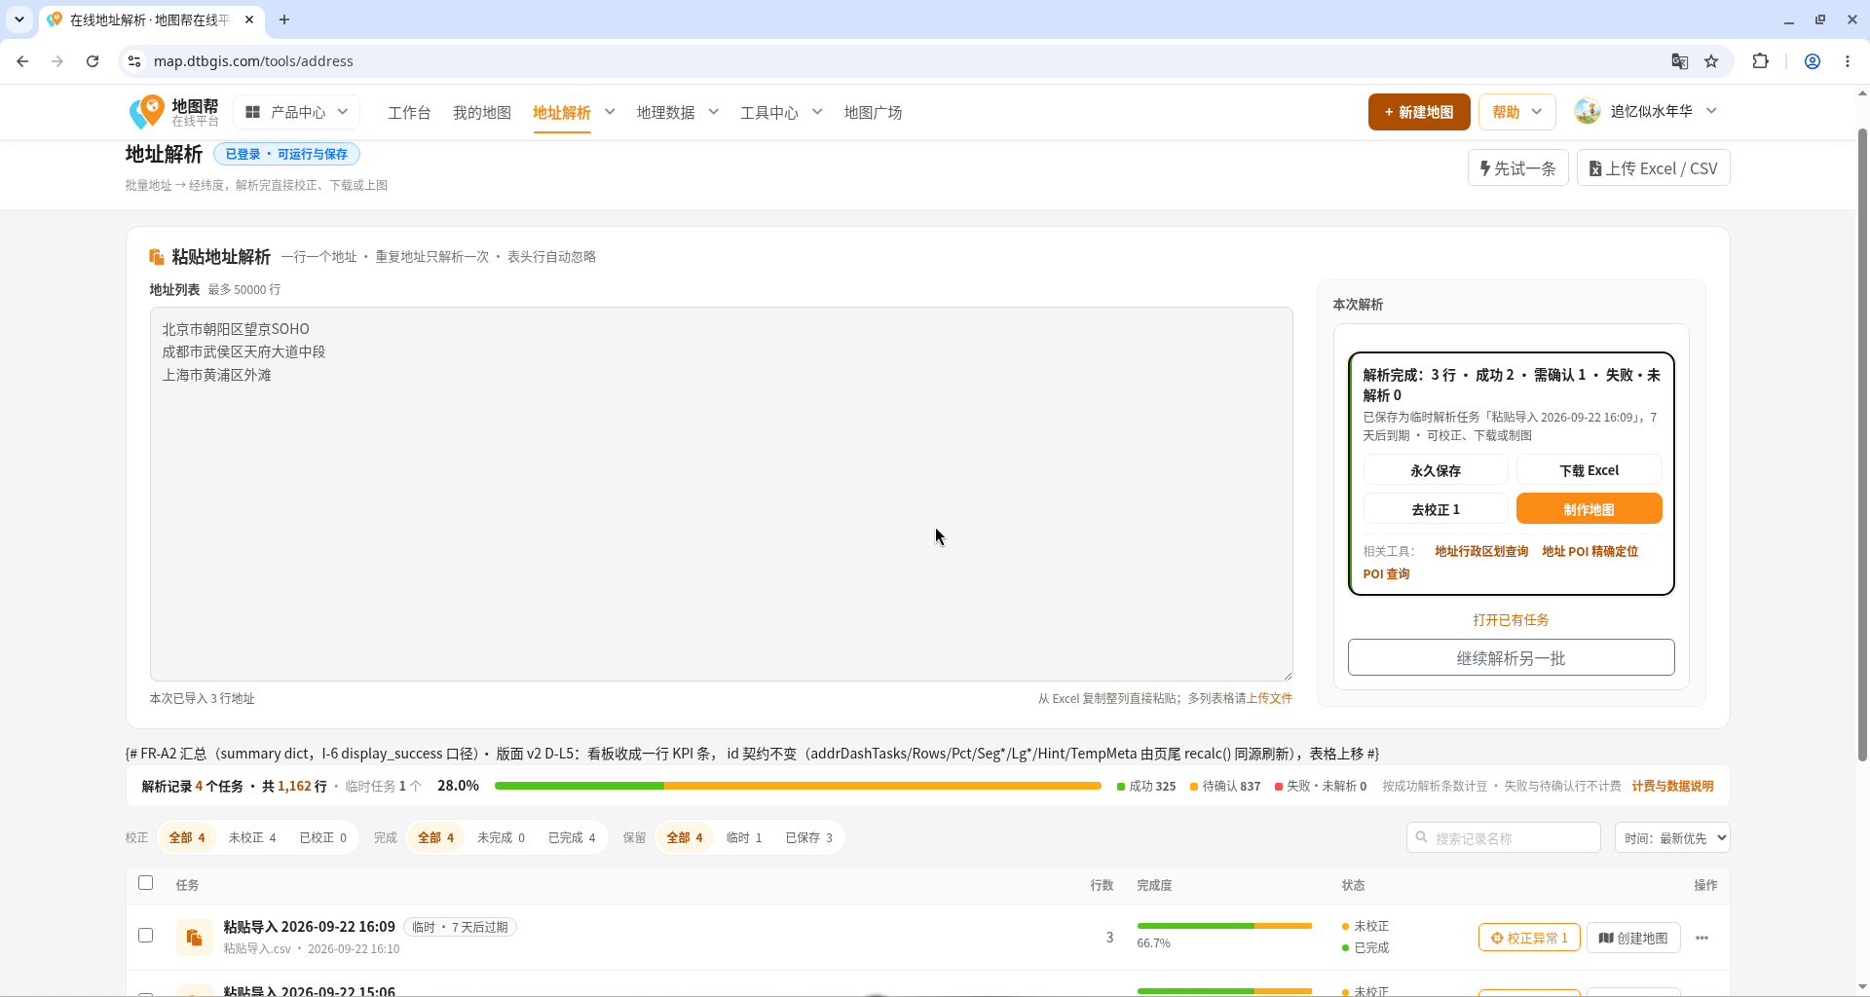Filter by 已完成 4

click(572, 837)
